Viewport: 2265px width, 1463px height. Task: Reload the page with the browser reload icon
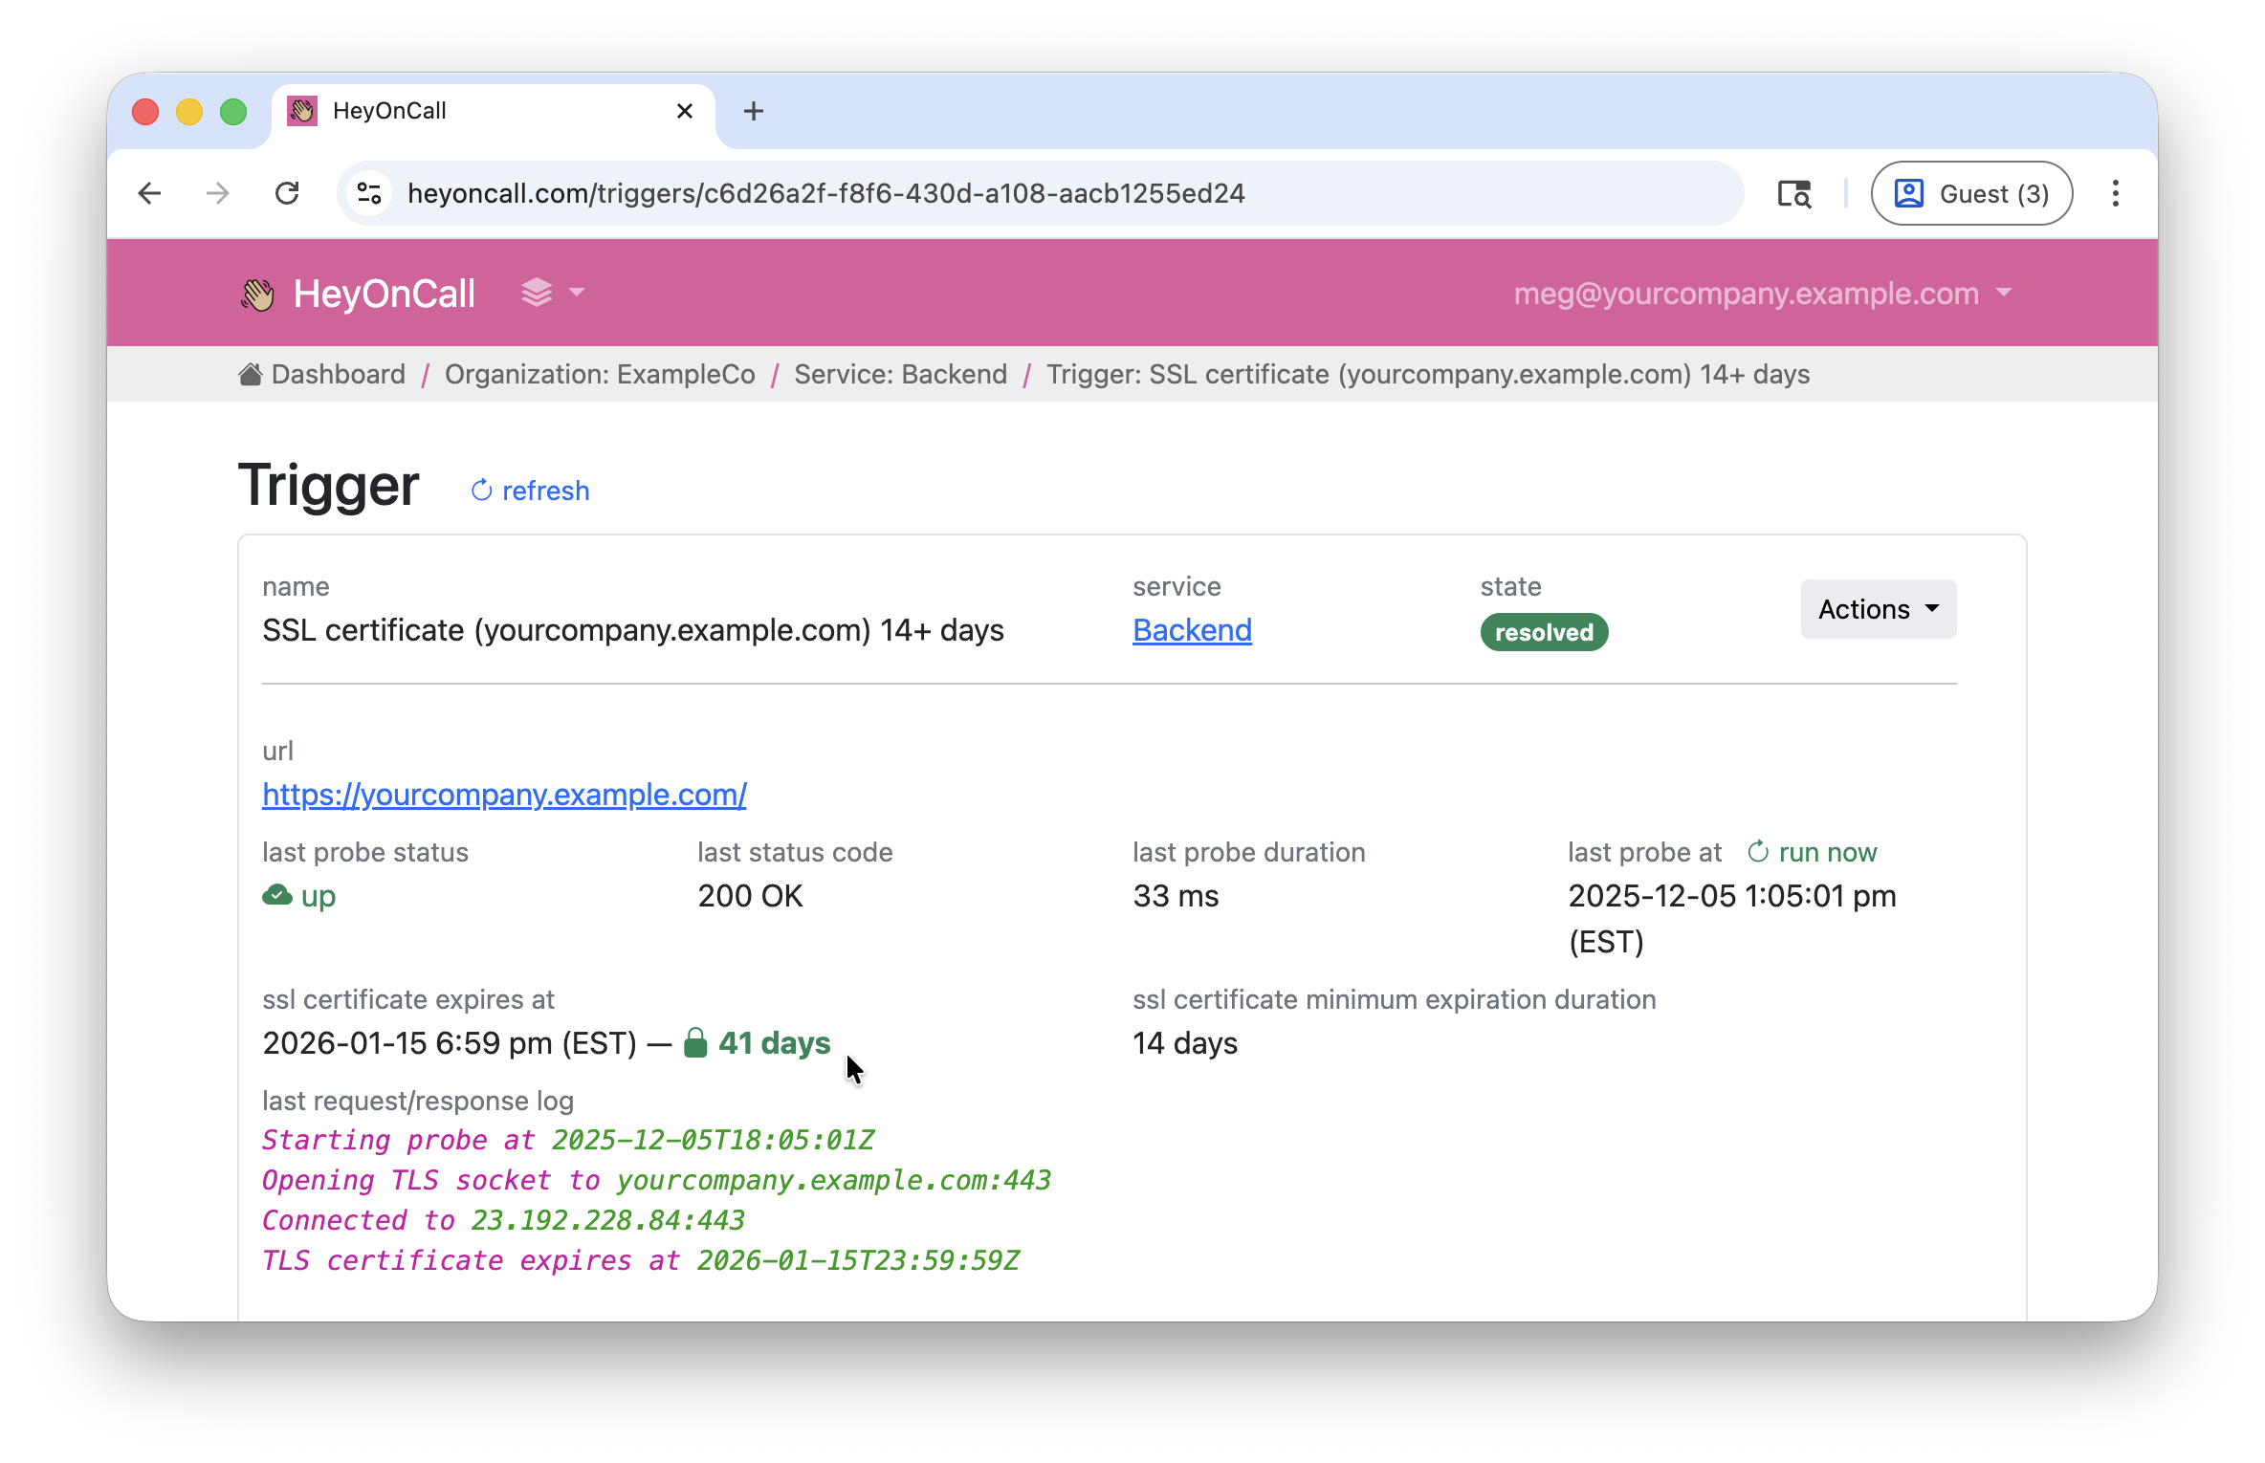point(289,193)
